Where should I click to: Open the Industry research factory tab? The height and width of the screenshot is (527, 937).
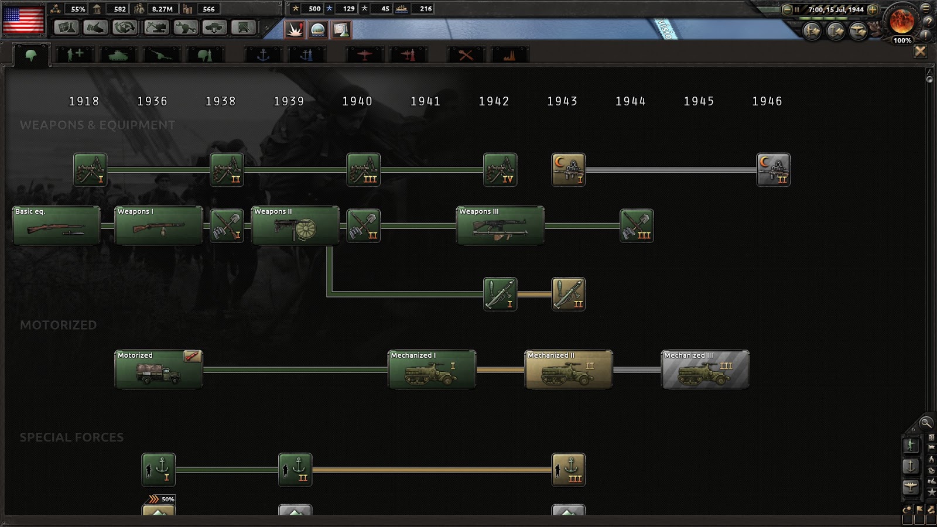coord(509,55)
